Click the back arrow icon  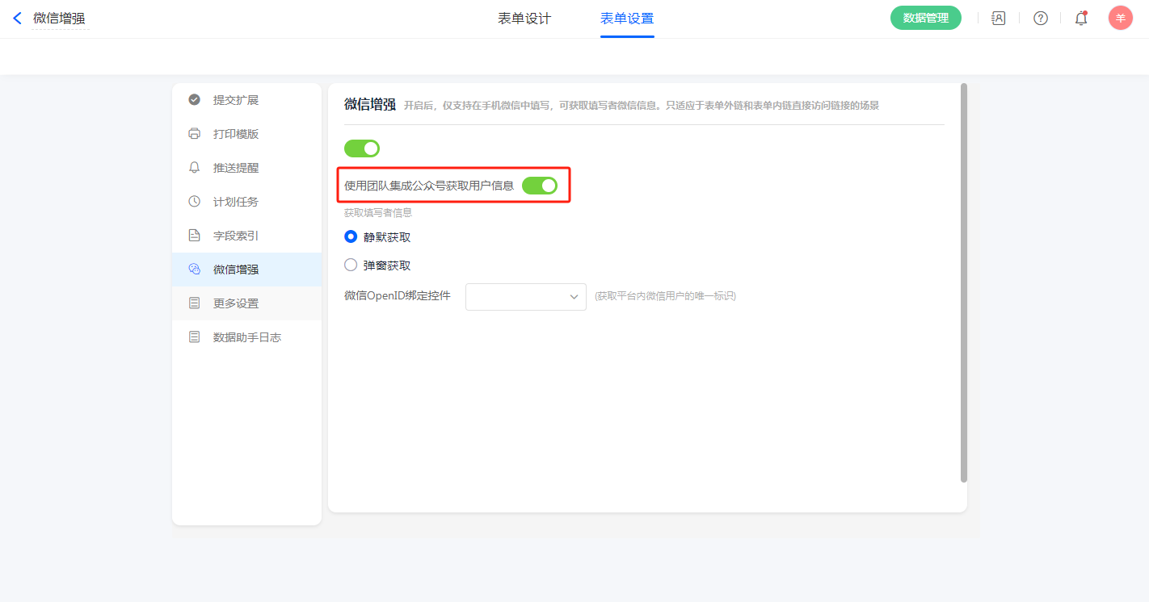tap(18, 18)
